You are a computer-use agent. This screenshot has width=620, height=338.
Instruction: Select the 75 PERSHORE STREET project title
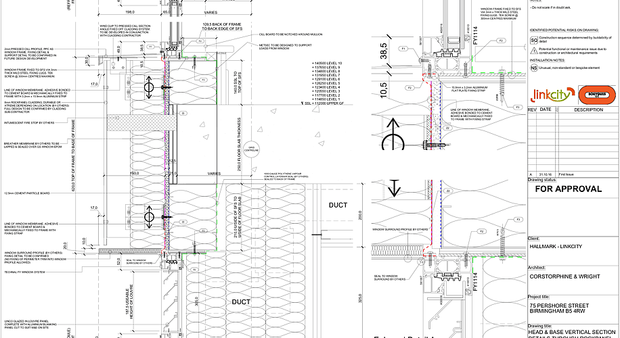[x=559, y=306]
